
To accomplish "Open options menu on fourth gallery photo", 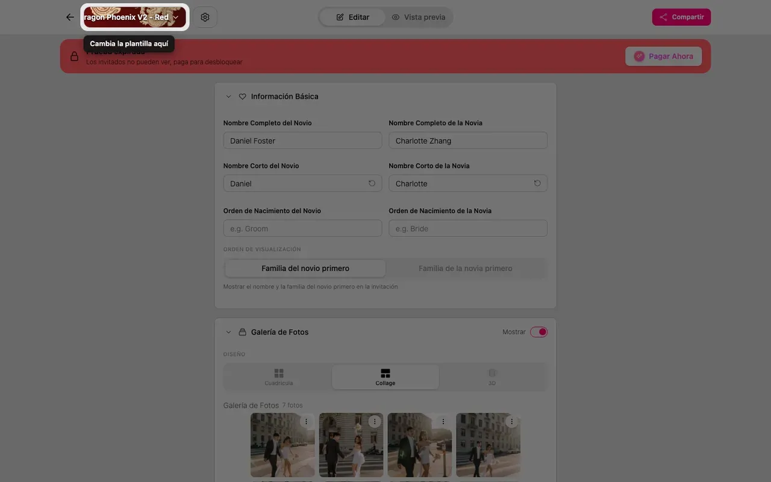I will [x=511, y=422].
